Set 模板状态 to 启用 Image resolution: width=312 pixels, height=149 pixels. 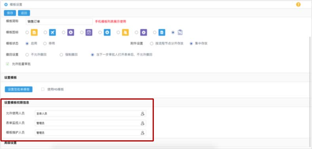[x=27, y=43]
